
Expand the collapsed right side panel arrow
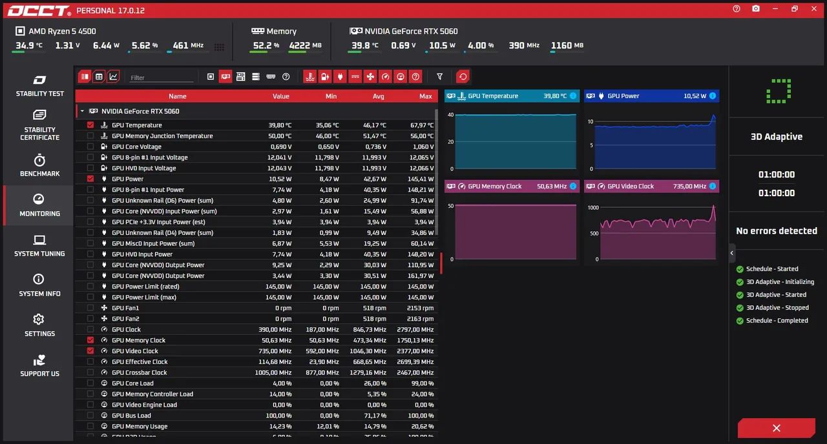click(732, 253)
